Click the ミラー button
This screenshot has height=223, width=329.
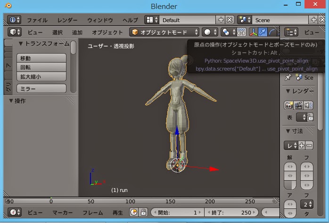(41, 88)
